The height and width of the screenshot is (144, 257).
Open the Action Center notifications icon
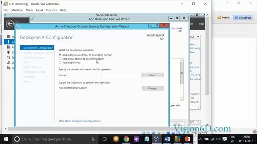tap(225, 139)
